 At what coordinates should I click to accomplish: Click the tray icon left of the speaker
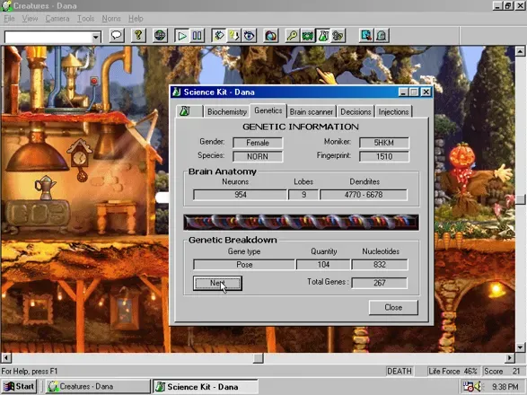tap(468, 387)
